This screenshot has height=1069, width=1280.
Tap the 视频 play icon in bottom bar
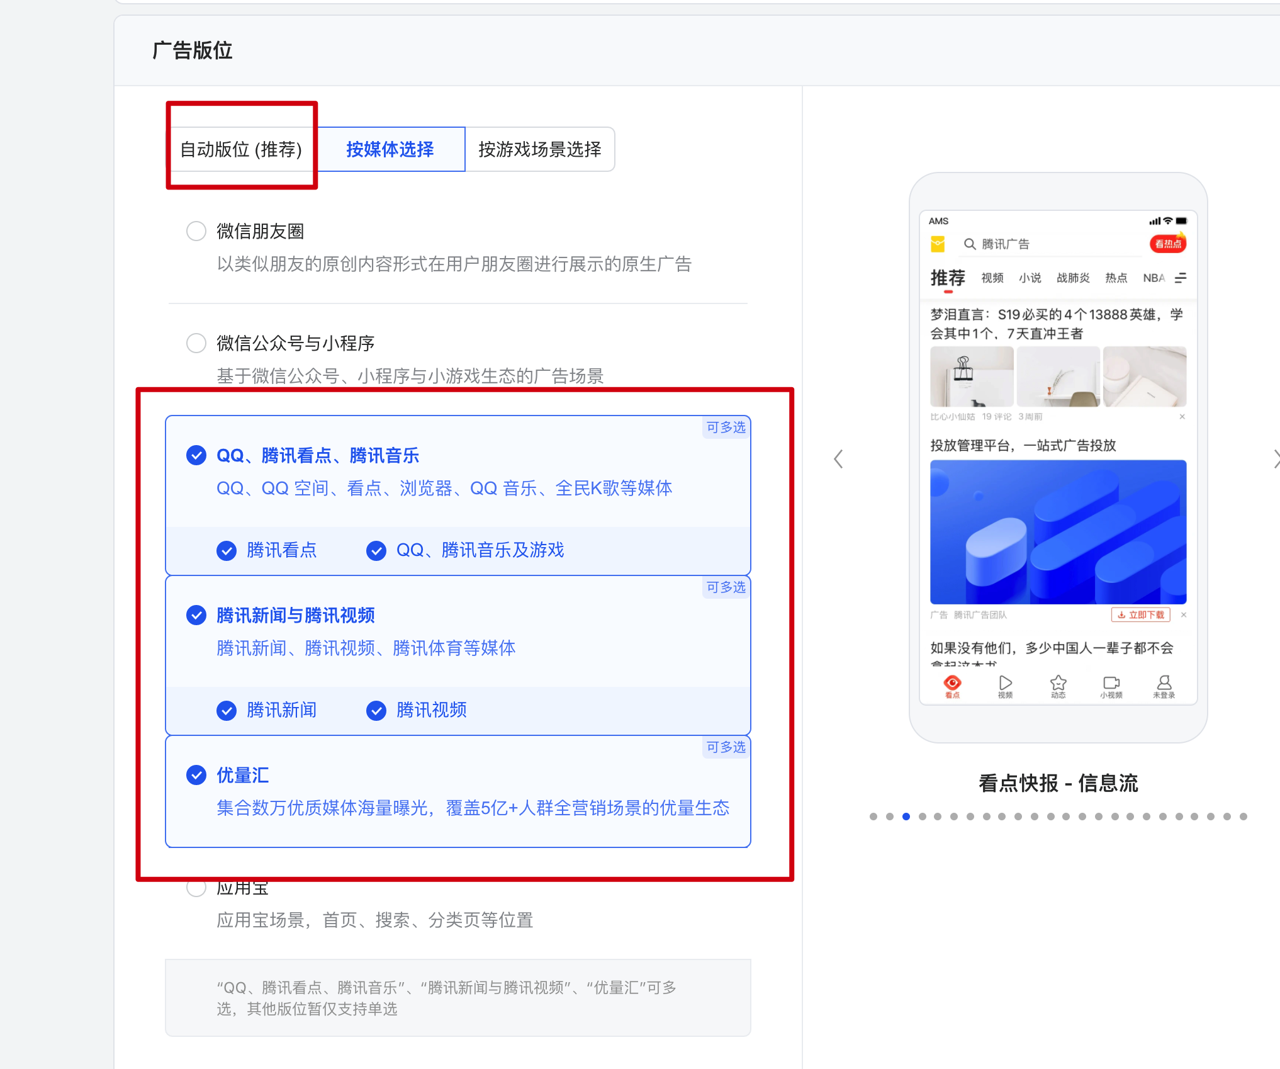tap(1005, 686)
